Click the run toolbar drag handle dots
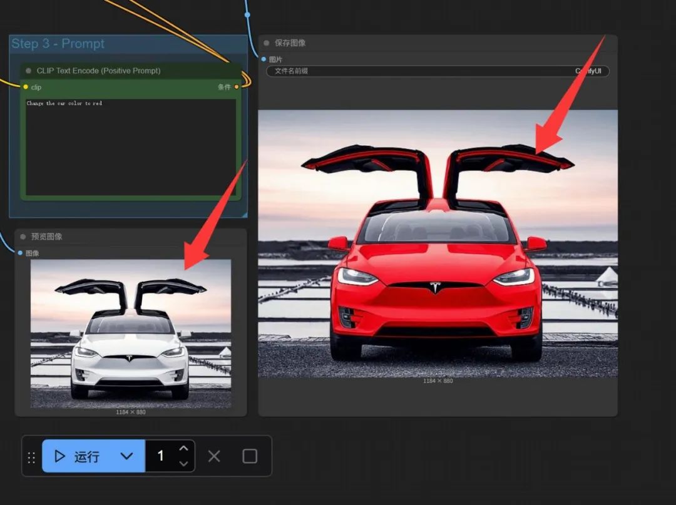Screen dimensions: 676x505 pyautogui.click(x=31, y=457)
